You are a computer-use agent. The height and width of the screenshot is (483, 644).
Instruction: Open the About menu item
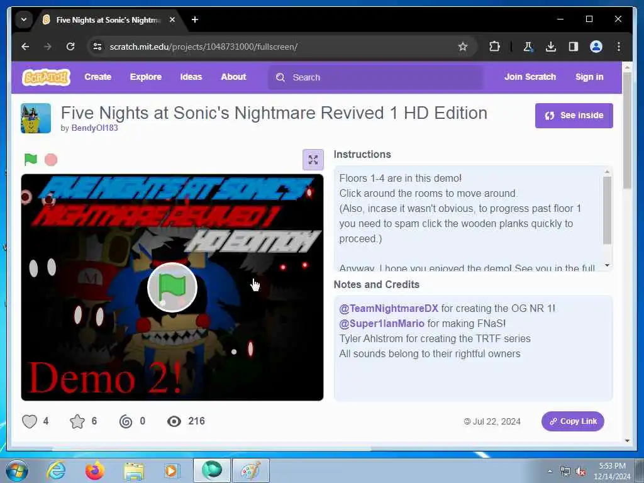(x=233, y=77)
